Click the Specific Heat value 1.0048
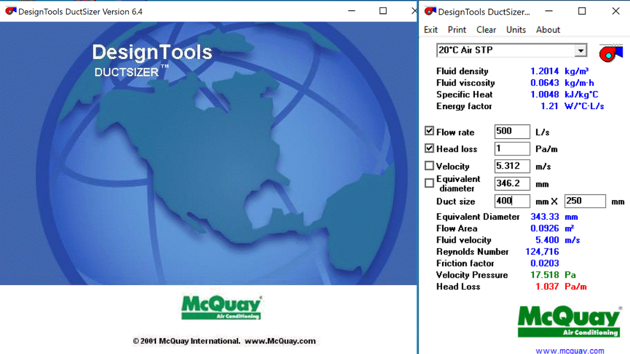This screenshot has height=354, width=630. (545, 94)
